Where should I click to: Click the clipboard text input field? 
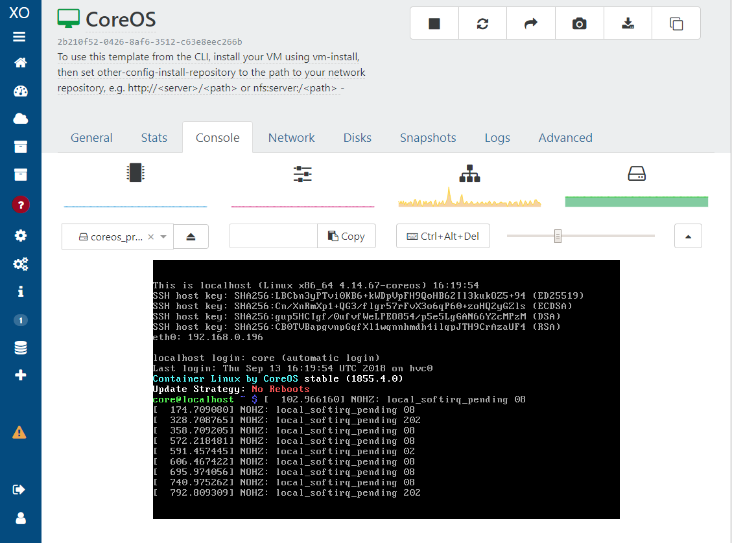[x=273, y=236]
